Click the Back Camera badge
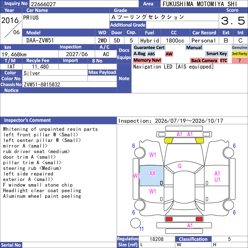 pos(204,60)
